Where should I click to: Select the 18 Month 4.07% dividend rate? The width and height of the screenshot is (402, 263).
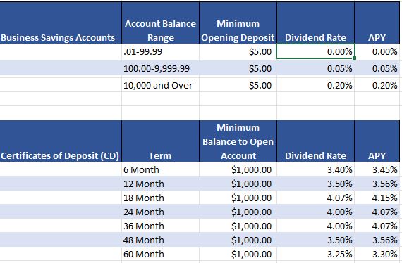click(315, 198)
